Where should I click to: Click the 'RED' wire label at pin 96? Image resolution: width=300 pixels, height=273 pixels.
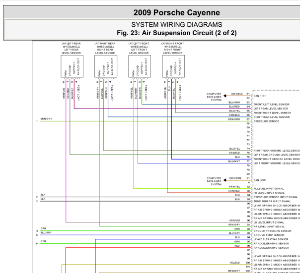[237, 246]
